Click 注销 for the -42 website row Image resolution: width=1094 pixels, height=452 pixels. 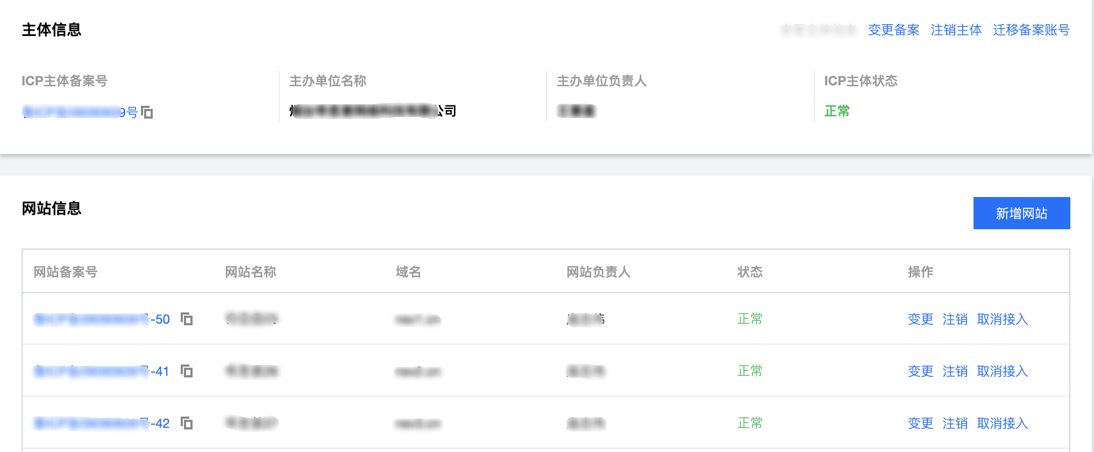[x=955, y=424]
